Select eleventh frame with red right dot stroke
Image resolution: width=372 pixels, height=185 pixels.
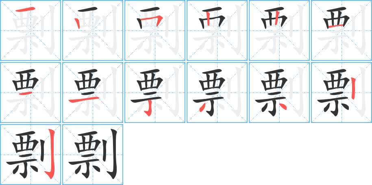point(279,92)
